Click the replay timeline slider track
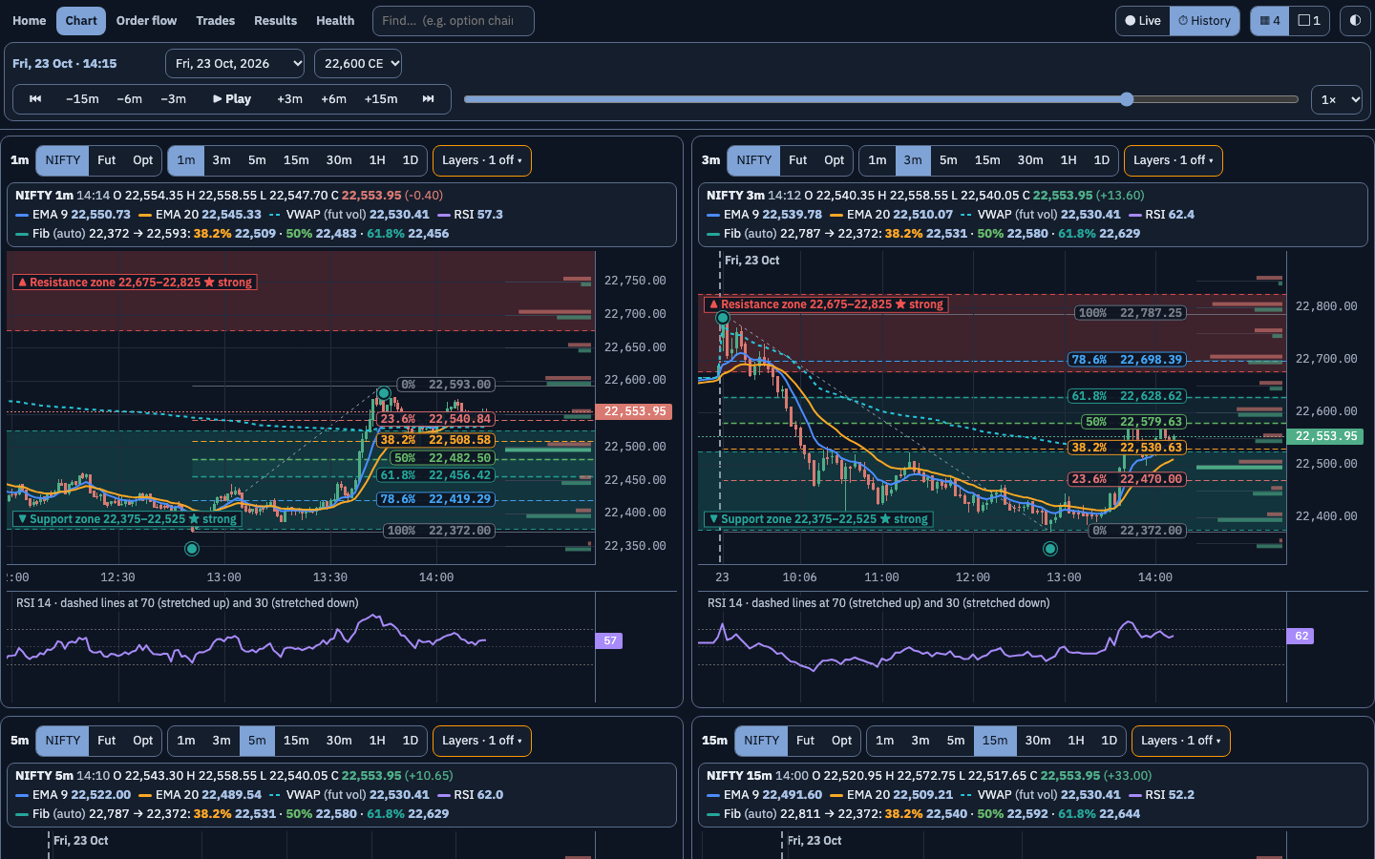The width and height of the screenshot is (1375, 859). coord(881,99)
